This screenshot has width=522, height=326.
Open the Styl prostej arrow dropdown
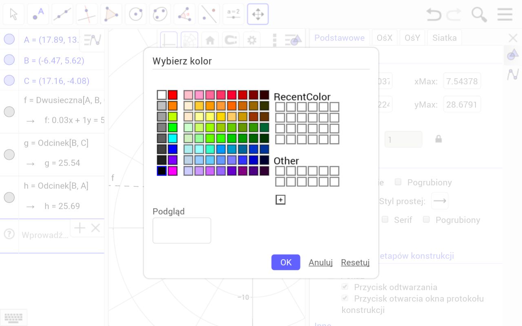click(440, 201)
